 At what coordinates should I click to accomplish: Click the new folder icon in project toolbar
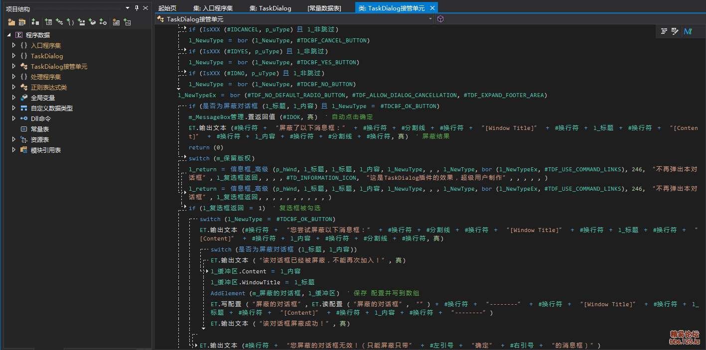tap(11, 22)
